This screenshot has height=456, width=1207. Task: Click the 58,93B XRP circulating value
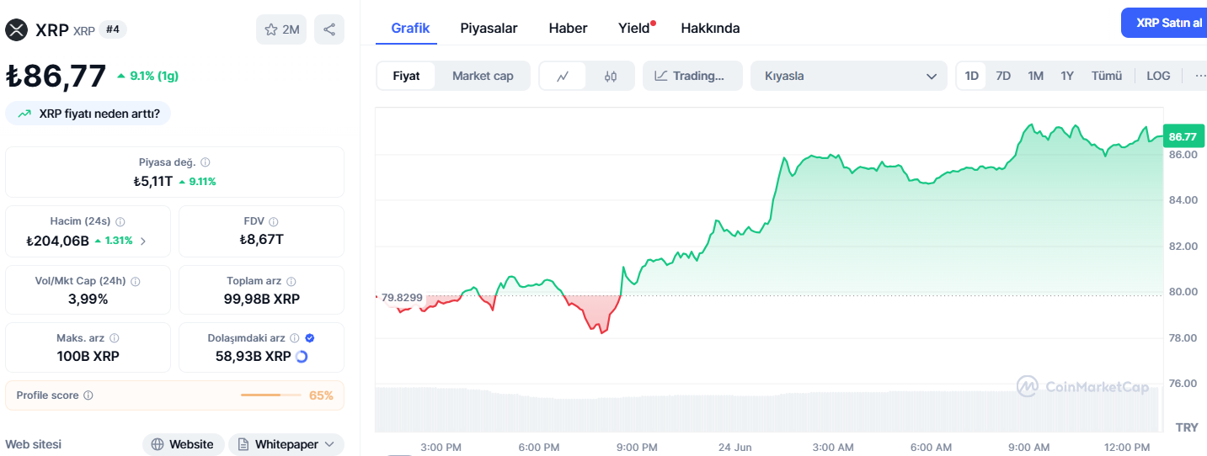(x=254, y=356)
